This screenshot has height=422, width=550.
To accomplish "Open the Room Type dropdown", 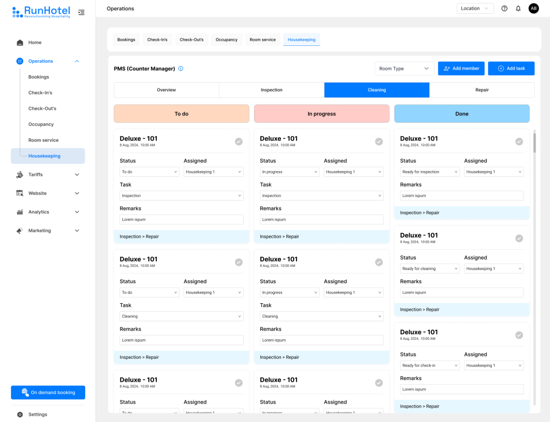I will (x=404, y=68).
